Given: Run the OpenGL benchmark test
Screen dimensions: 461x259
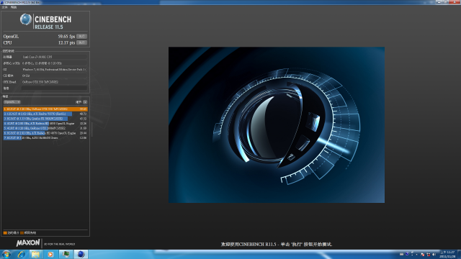Looking at the screenshot, I should [81, 37].
